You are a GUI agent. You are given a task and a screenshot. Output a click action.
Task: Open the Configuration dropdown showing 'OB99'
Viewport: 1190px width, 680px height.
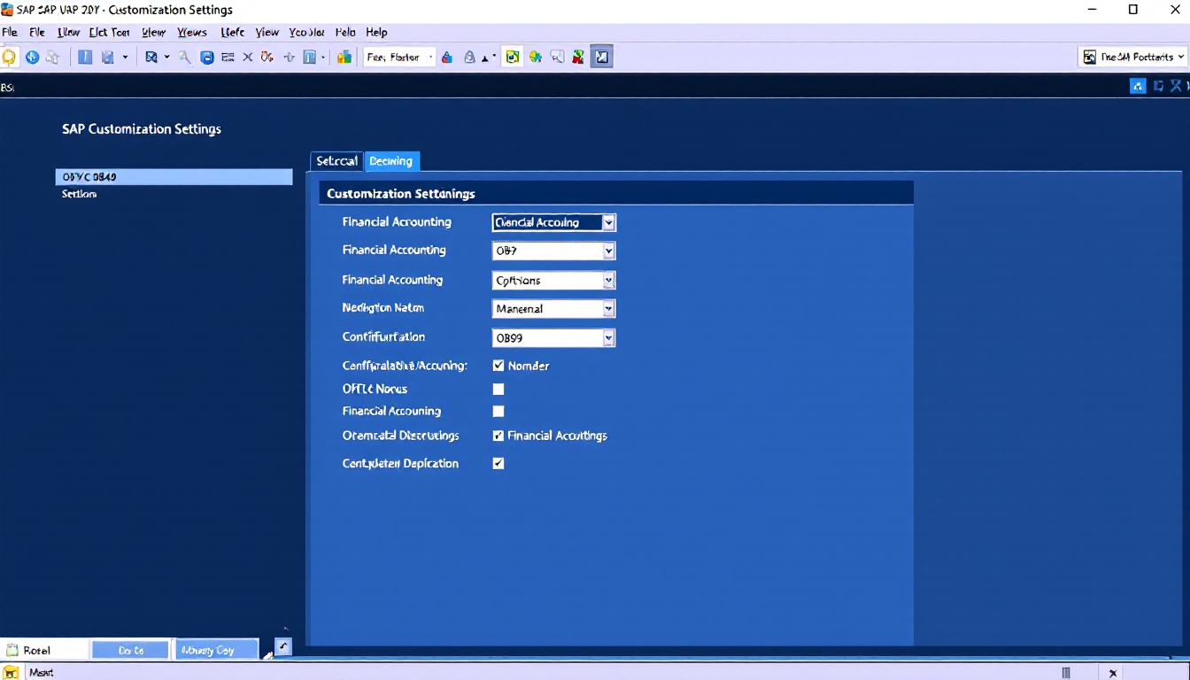(x=553, y=338)
